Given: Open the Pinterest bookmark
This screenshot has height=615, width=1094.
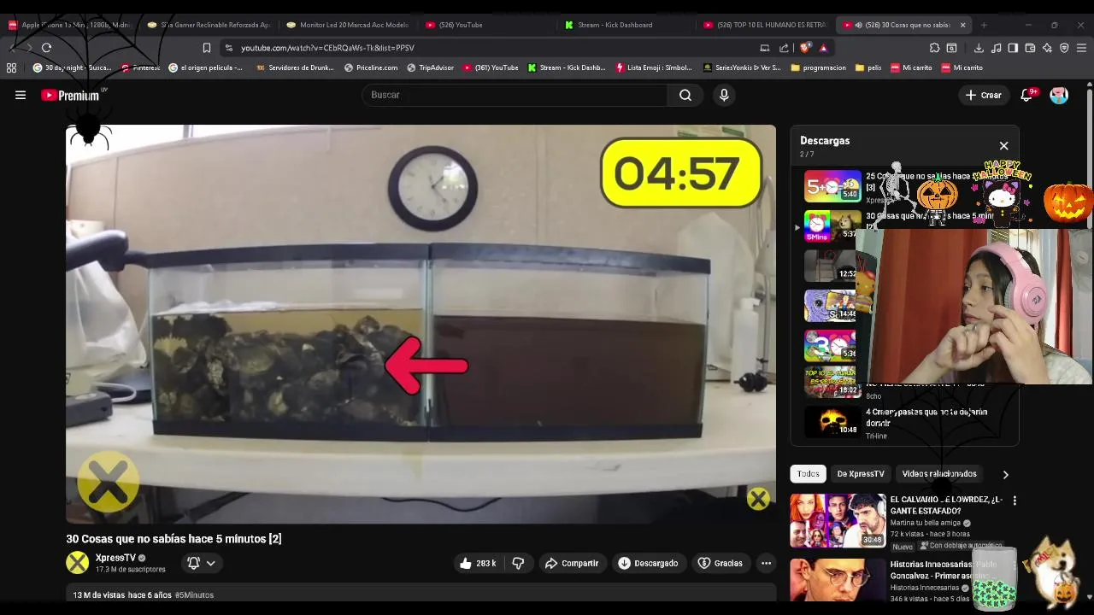Looking at the screenshot, I should pos(141,67).
